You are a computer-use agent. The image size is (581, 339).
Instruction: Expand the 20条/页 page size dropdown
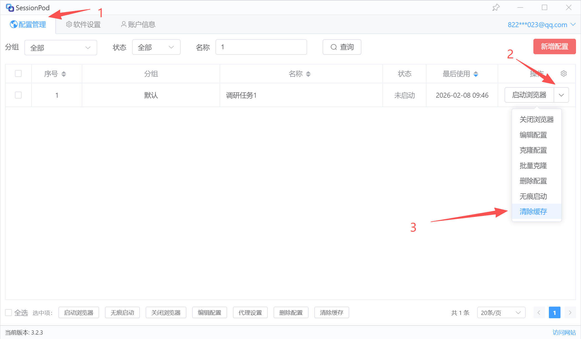(501, 313)
